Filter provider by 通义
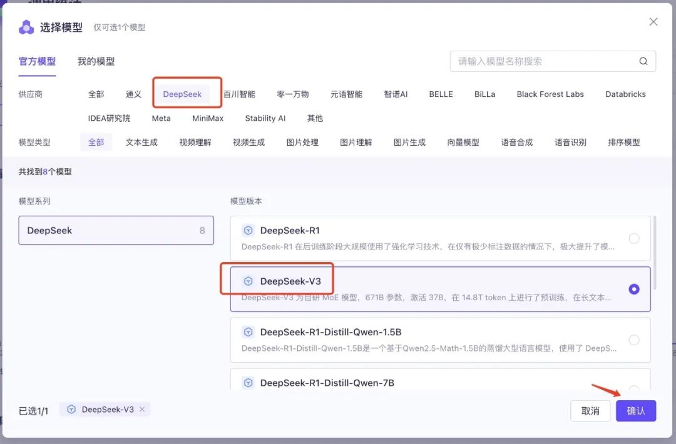Screen dimensions: 676x444 click(x=134, y=94)
